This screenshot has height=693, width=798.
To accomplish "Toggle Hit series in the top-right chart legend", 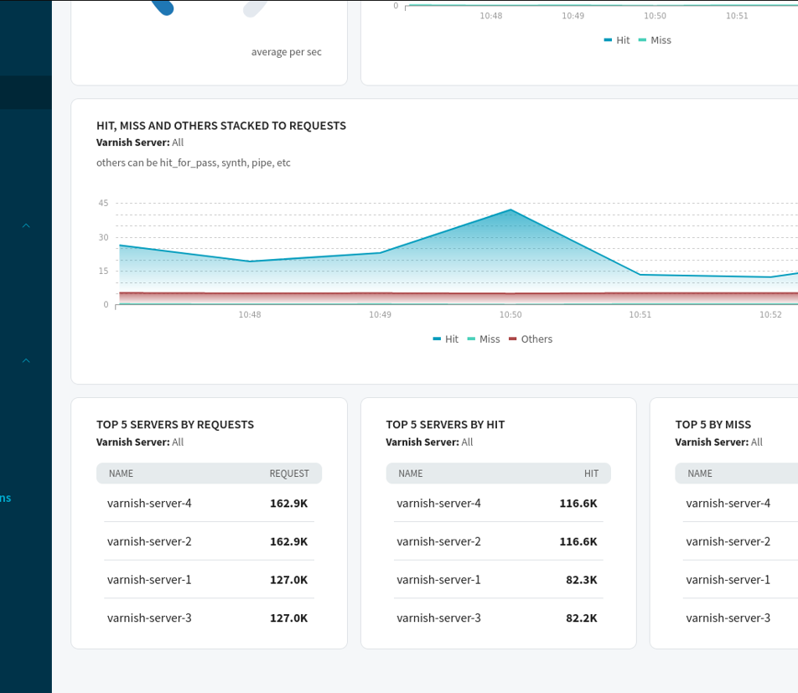I will click(616, 40).
